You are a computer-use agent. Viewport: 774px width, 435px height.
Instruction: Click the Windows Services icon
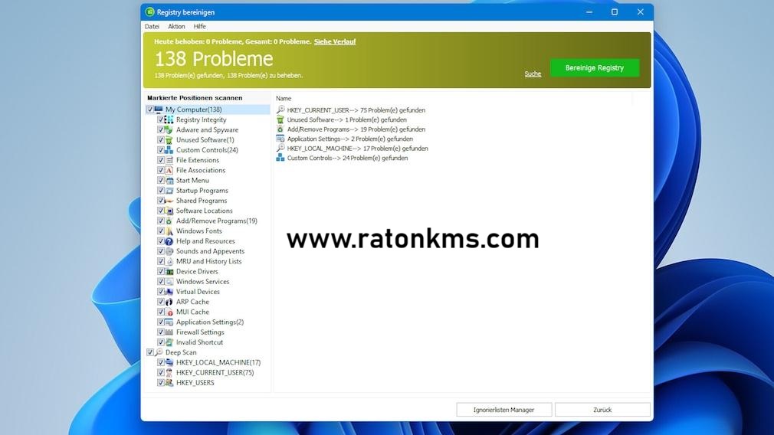click(169, 282)
